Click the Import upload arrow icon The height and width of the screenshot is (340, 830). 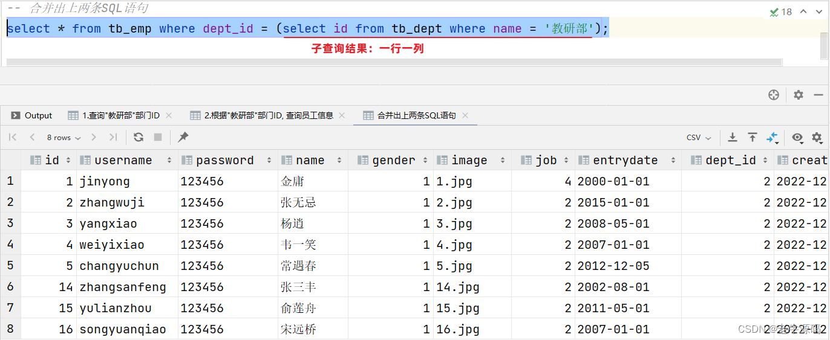tap(752, 137)
